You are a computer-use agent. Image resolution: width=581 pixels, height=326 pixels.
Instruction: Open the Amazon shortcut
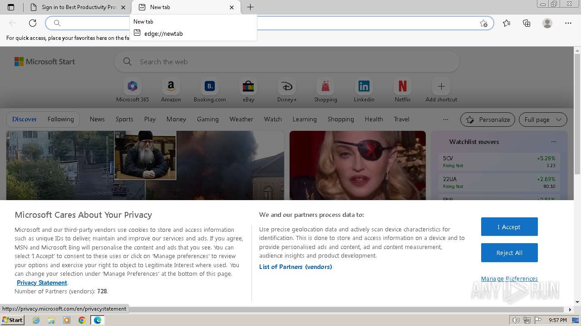pos(171,91)
